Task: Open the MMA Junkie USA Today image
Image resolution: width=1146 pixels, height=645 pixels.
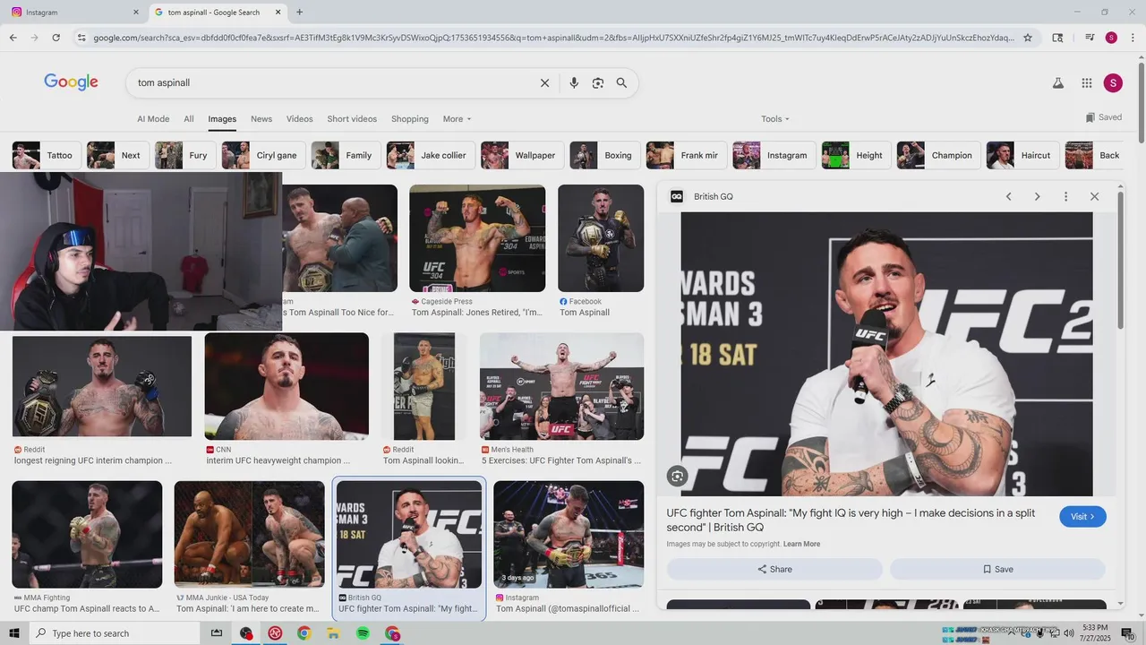Action: click(x=250, y=535)
